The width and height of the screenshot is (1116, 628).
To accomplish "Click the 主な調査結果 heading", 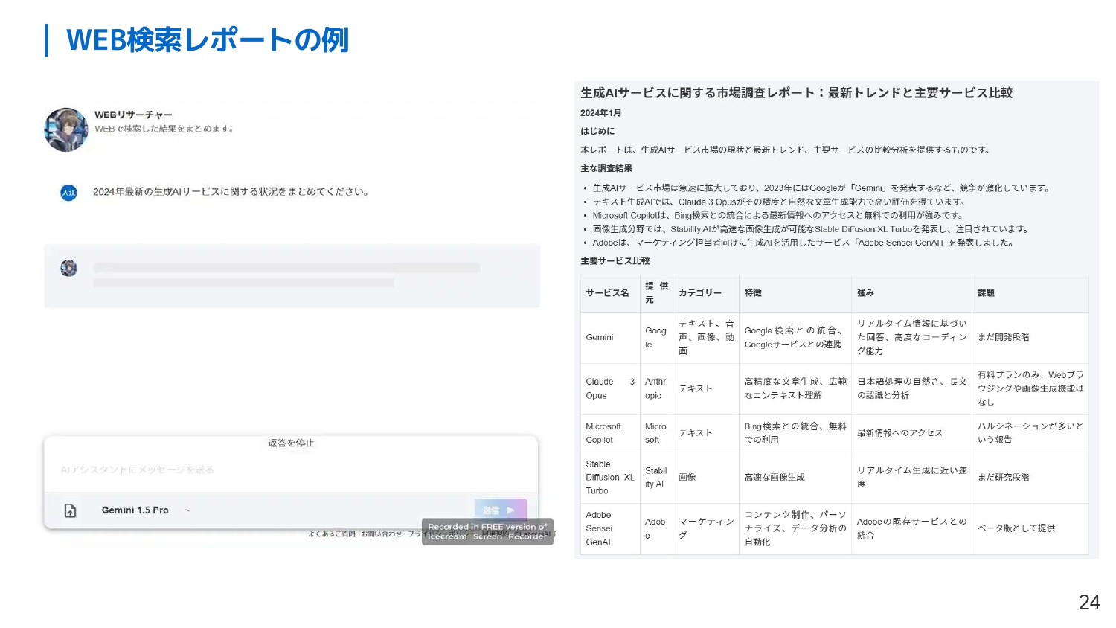I will point(606,169).
